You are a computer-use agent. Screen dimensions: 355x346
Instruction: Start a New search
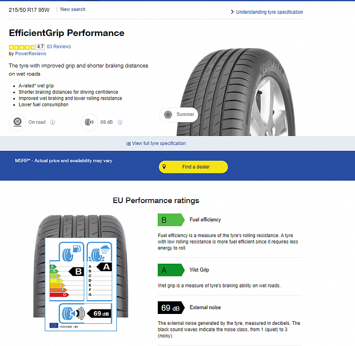click(x=73, y=9)
